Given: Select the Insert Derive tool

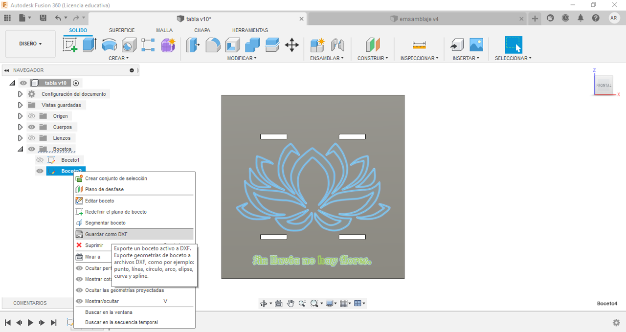Looking at the screenshot, I should [x=457, y=45].
